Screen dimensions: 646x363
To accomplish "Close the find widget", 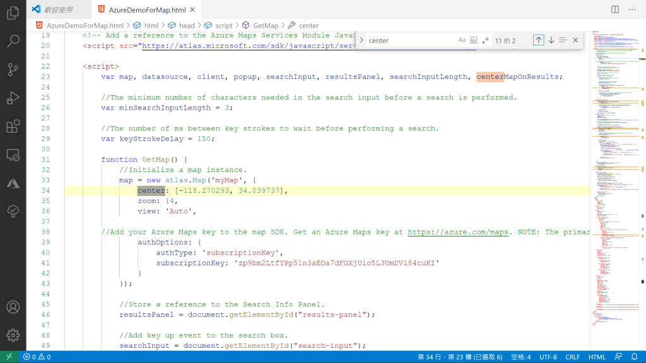I will 575,40.
